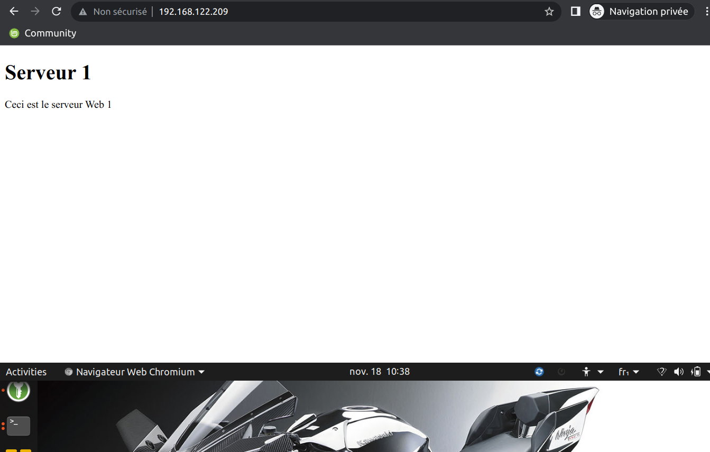Screen dimensions: 710x452
Task: Click the text "Ceci est le serveur Web 1"
Action: click(x=58, y=105)
